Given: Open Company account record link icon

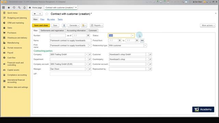Looking at the screenshot, I should coord(90,64).
